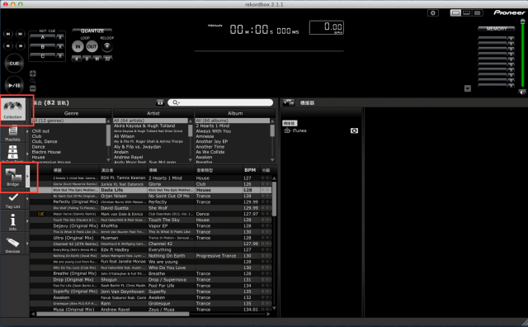
Task: Expand the Hot Cue Bank side arrow
Action: 27,154
